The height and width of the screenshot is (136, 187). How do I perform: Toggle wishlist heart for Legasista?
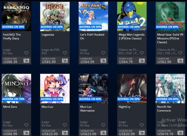click(65, 53)
